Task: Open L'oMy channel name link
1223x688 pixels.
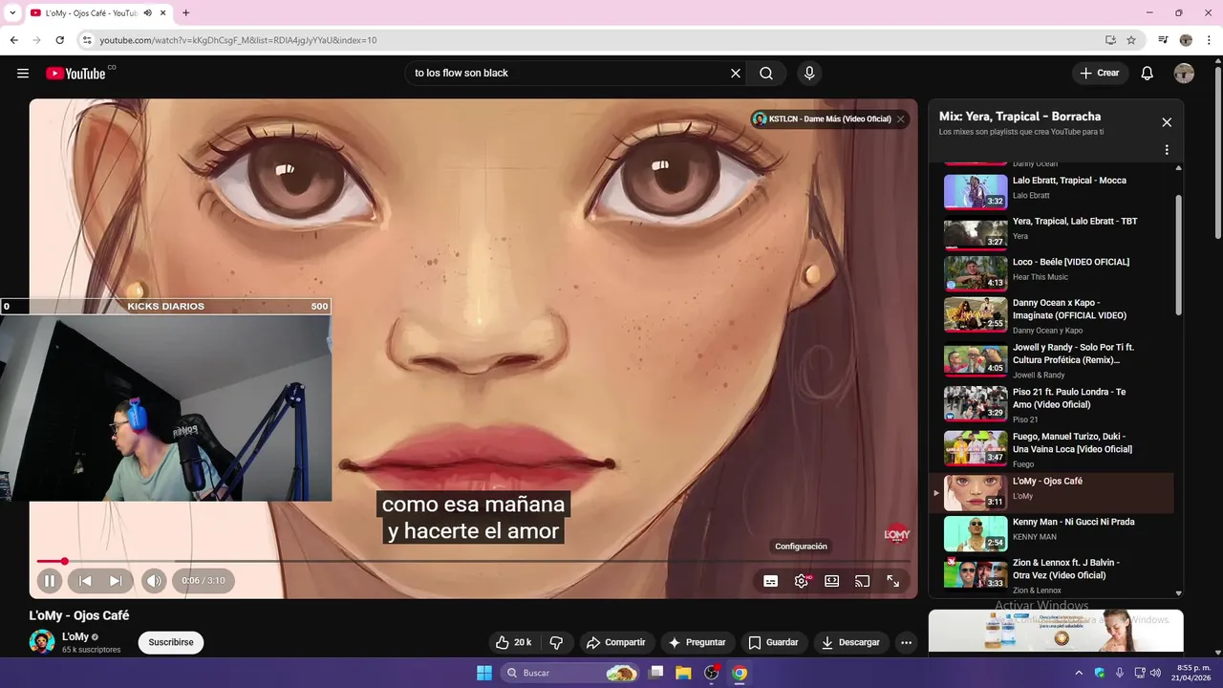Action: (x=75, y=636)
